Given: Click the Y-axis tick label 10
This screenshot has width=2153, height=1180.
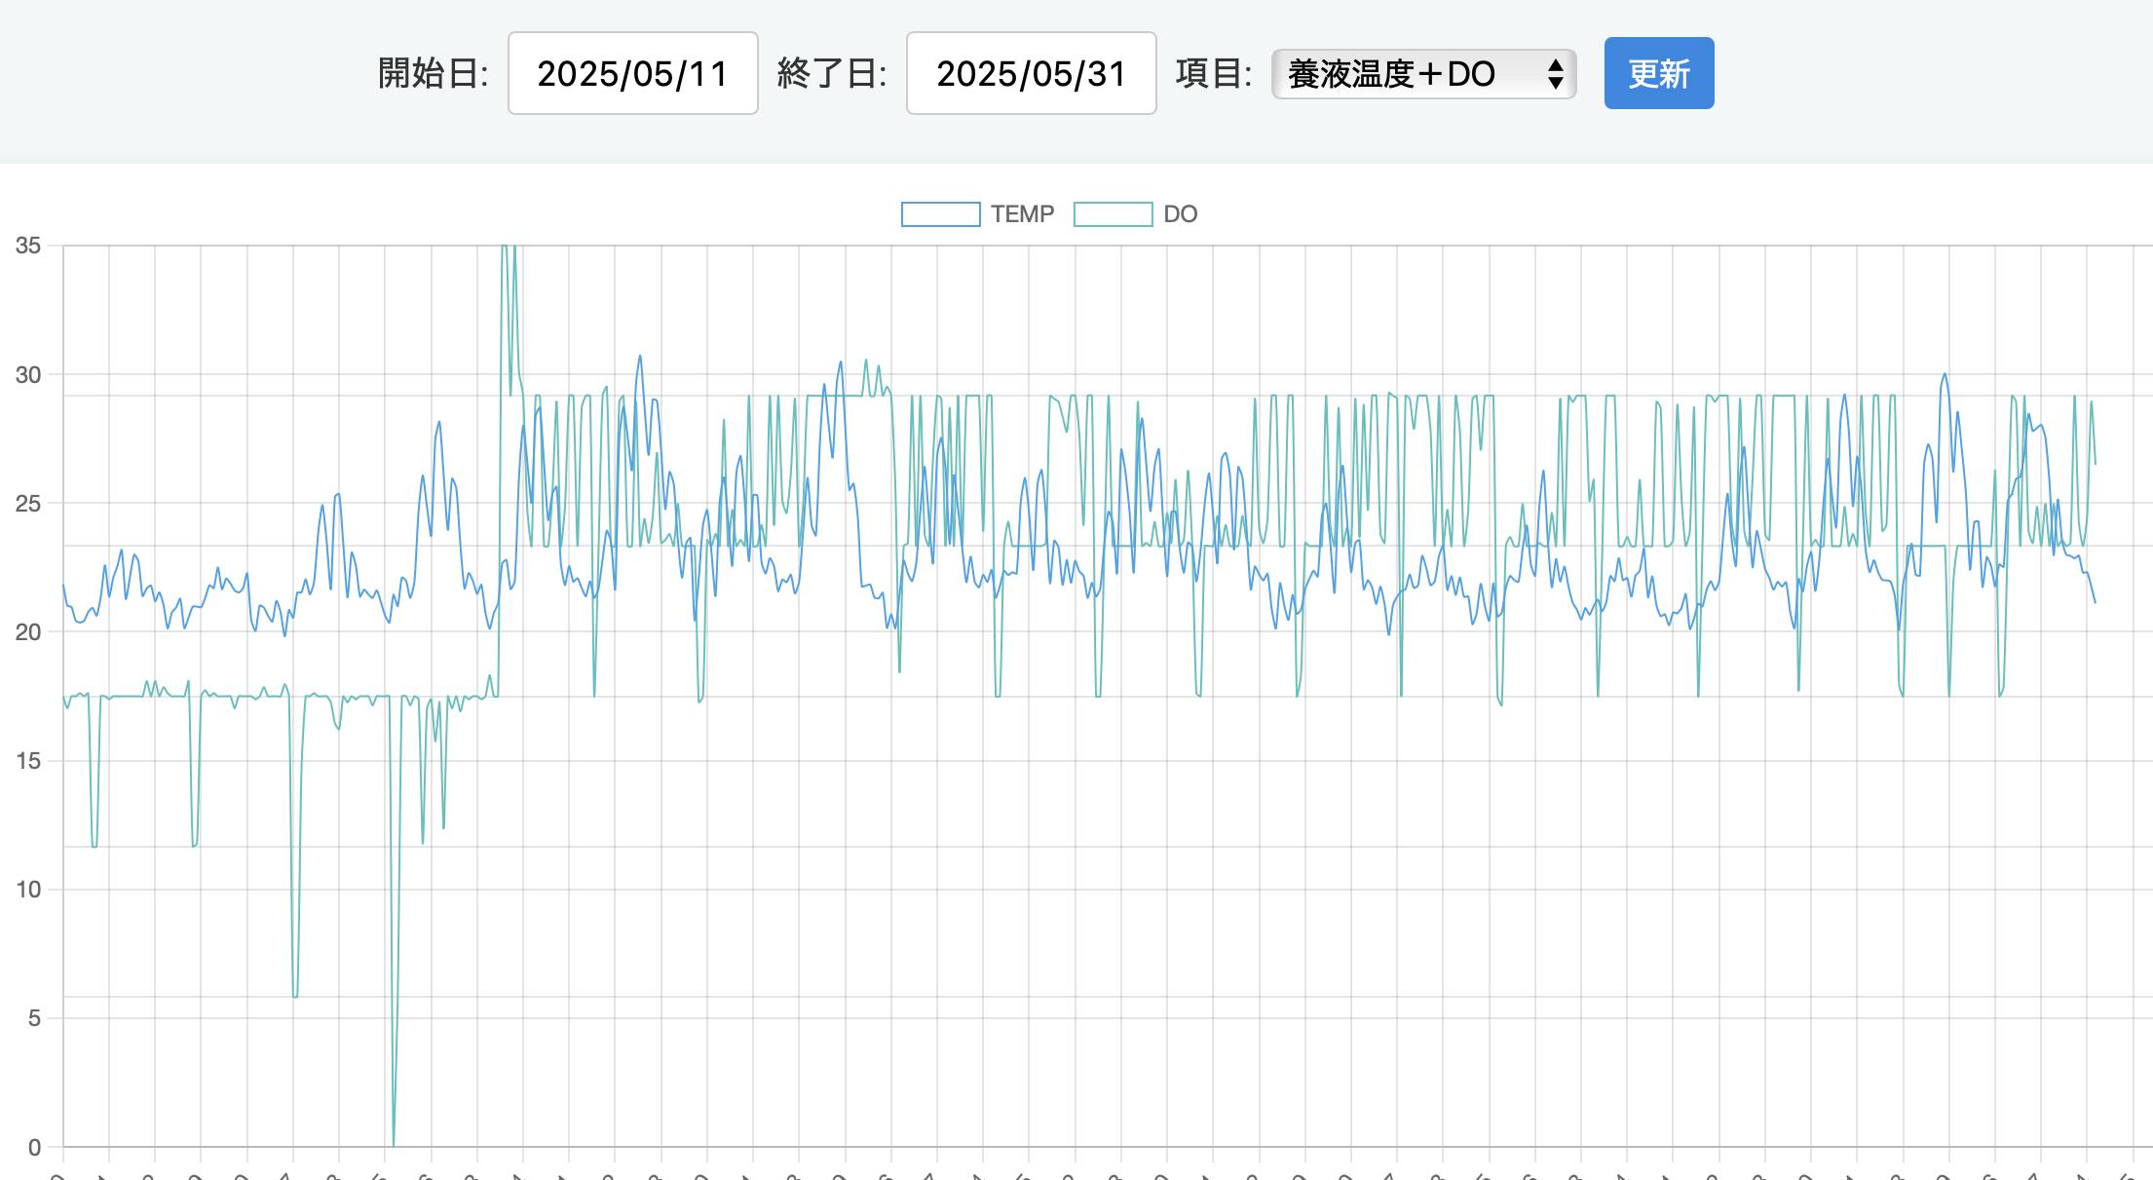Looking at the screenshot, I should point(28,890).
